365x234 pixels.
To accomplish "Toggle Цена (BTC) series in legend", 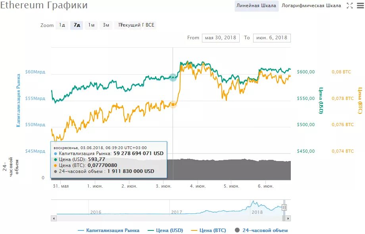I will point(208,230).
